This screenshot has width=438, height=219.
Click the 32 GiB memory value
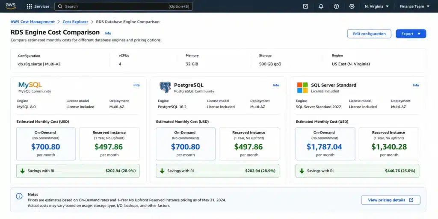[192, 64]
